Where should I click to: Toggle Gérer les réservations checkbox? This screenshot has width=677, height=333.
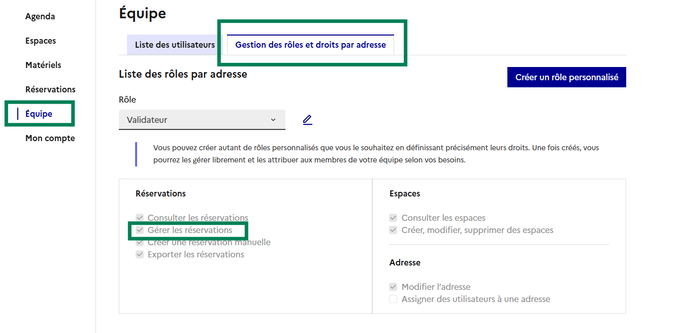pos(140,230)
